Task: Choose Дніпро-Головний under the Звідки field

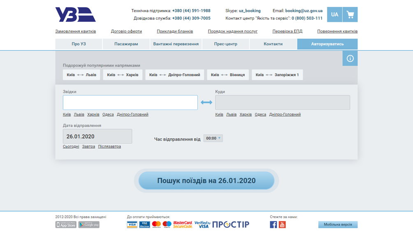Action: coord(132,114)
